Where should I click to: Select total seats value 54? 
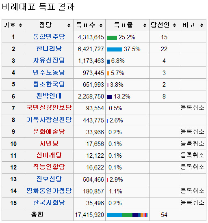click(x=164, y=215)
